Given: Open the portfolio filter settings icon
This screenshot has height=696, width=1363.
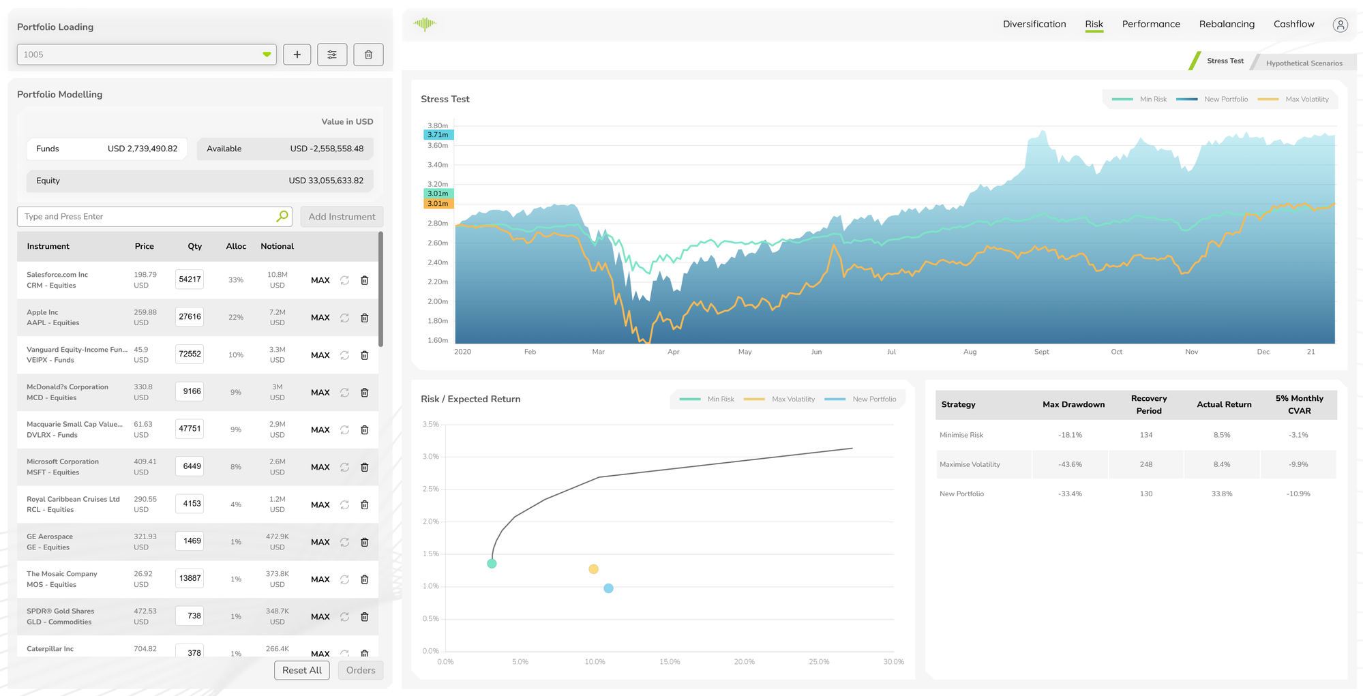Looking at the screenshot, I should tap(332, 55).
